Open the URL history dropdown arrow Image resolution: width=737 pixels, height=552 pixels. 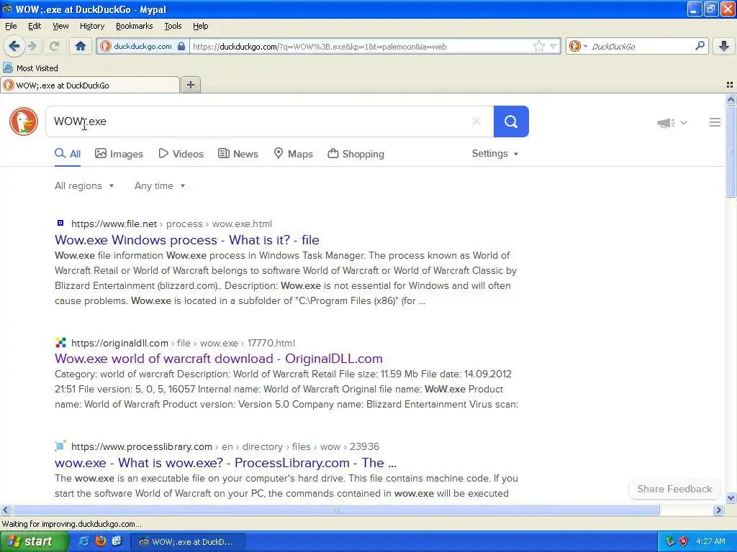click(553, 46)
